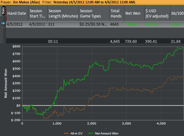
Task: Select summary row net won 739.60
Action: click(x=131, y=42)
